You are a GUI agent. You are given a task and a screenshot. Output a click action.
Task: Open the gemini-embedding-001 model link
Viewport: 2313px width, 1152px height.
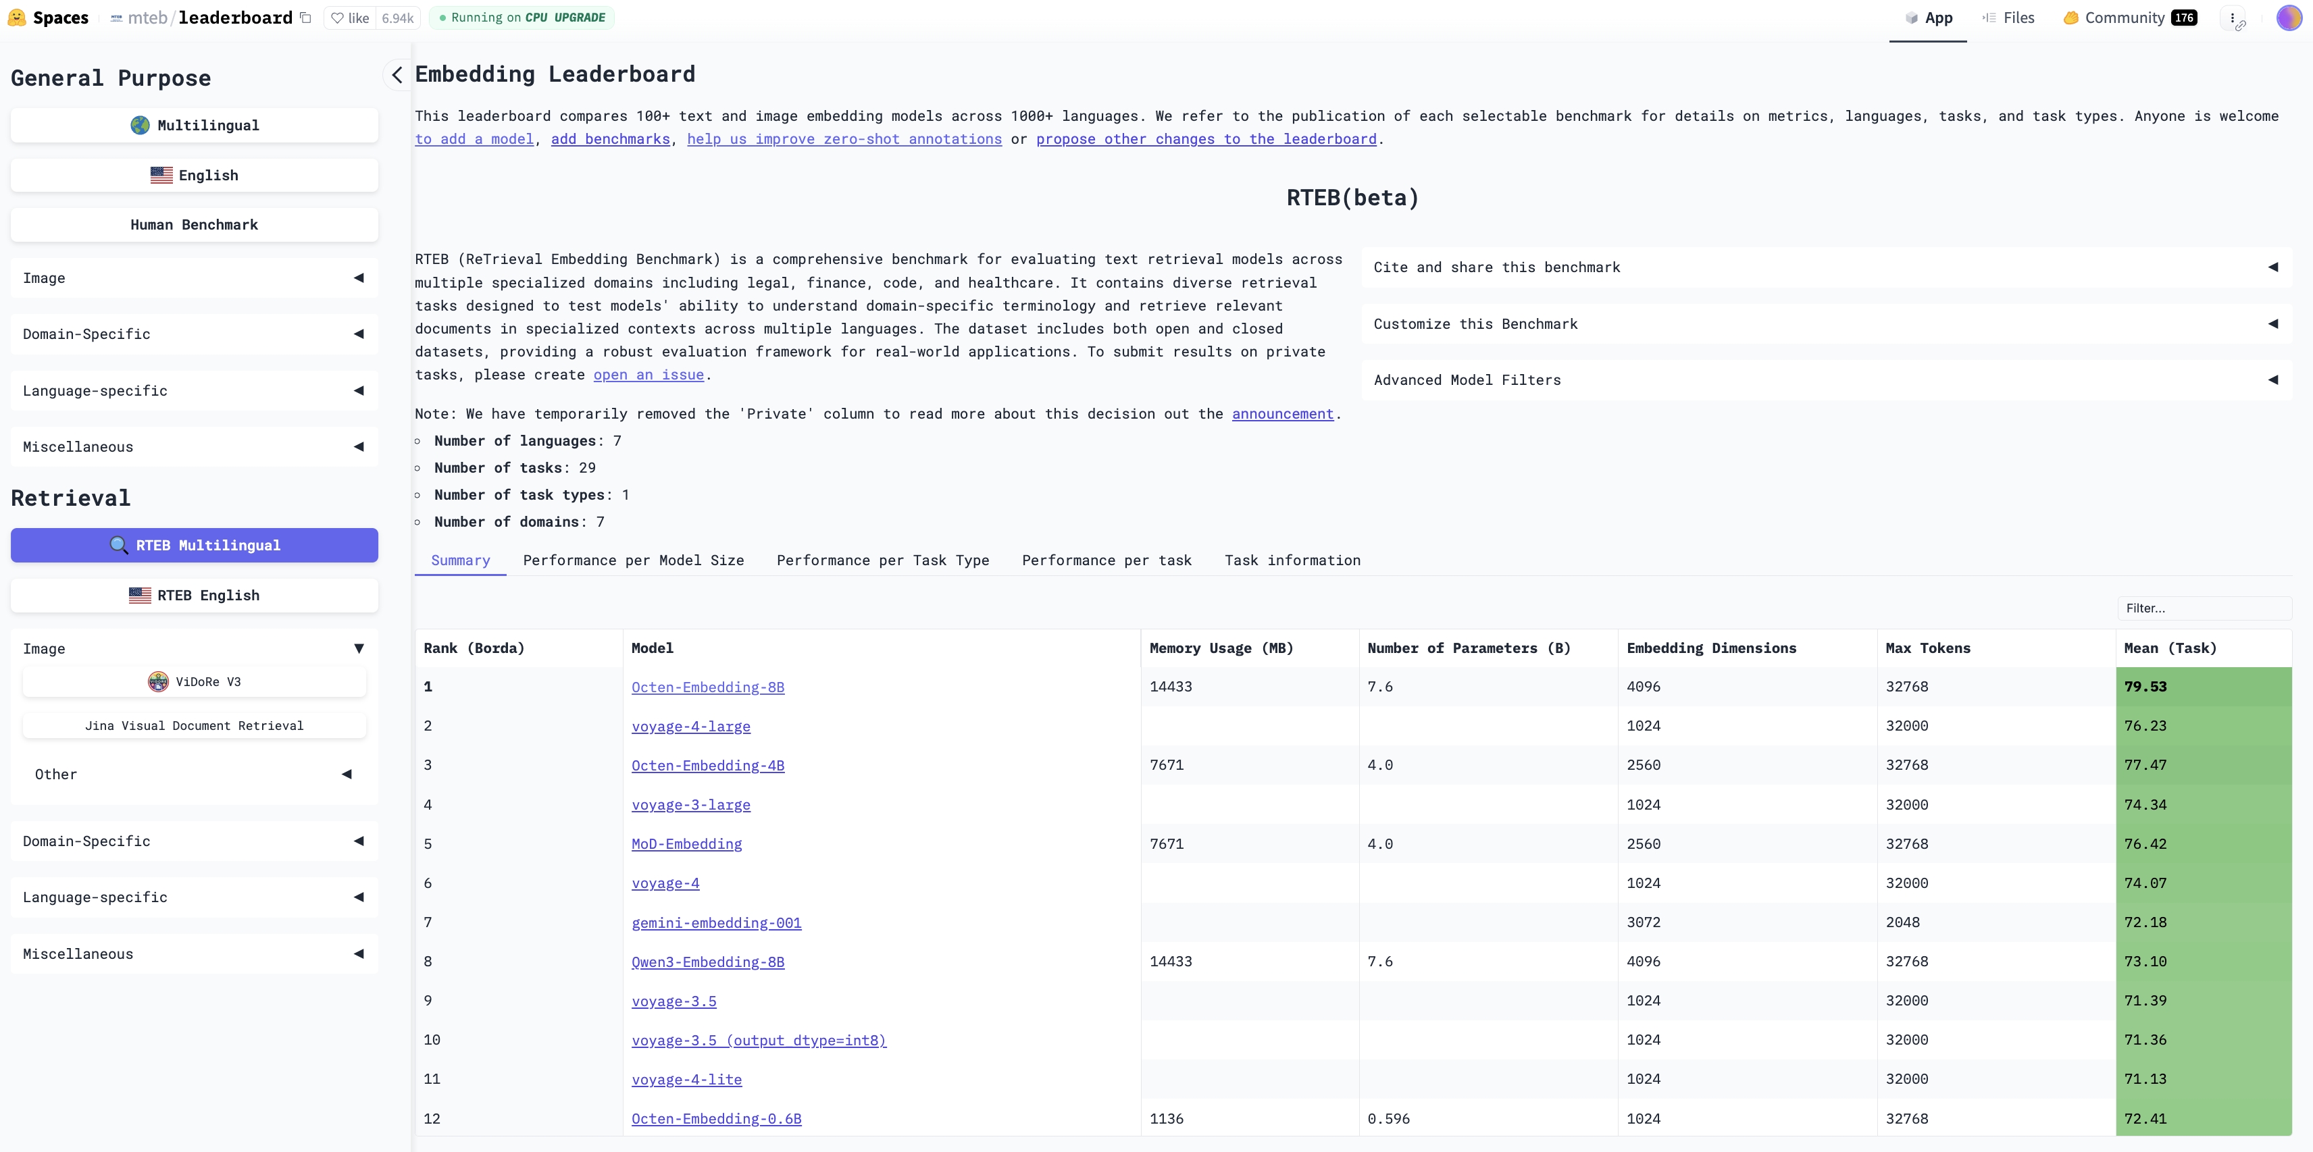717,922
